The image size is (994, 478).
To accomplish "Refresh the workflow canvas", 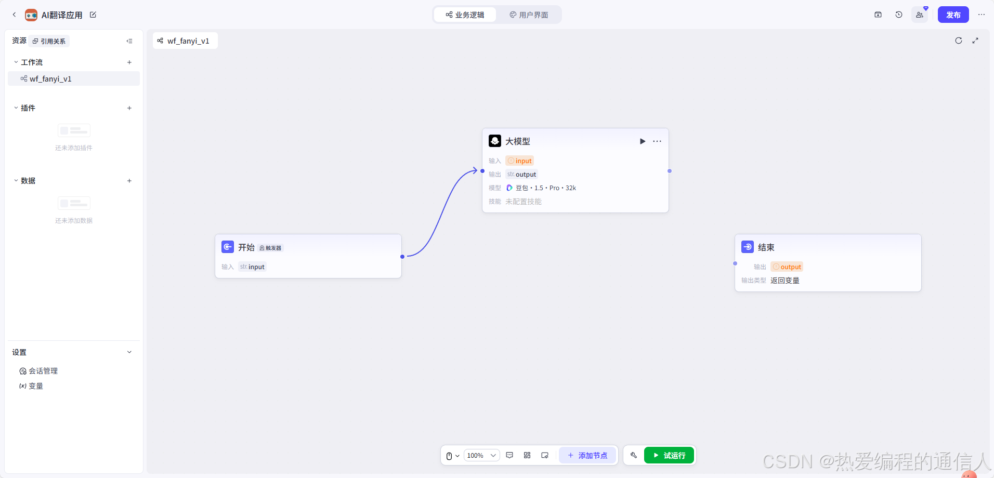I will [x=959, y=41].
